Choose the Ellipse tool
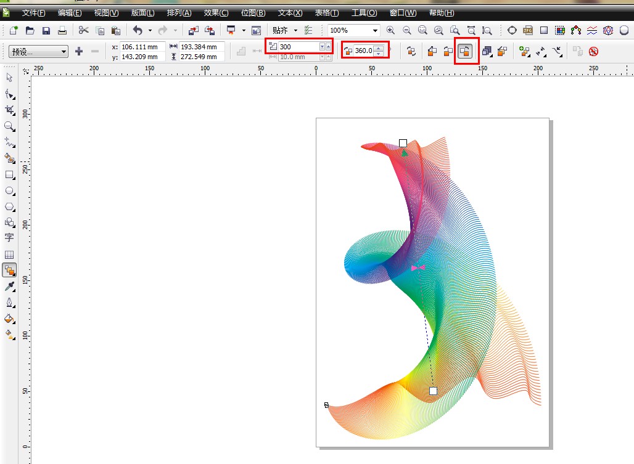The height and width of the screenshot is (464, 634). (x=9, y=191)
